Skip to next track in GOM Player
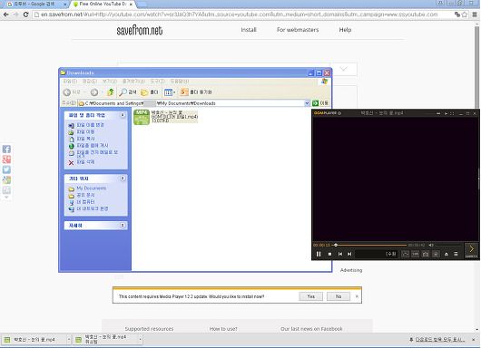 [x=349, y=254]
